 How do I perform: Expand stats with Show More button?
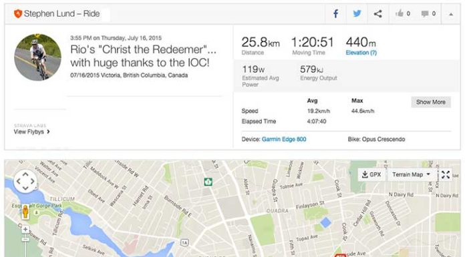point(431,102)
